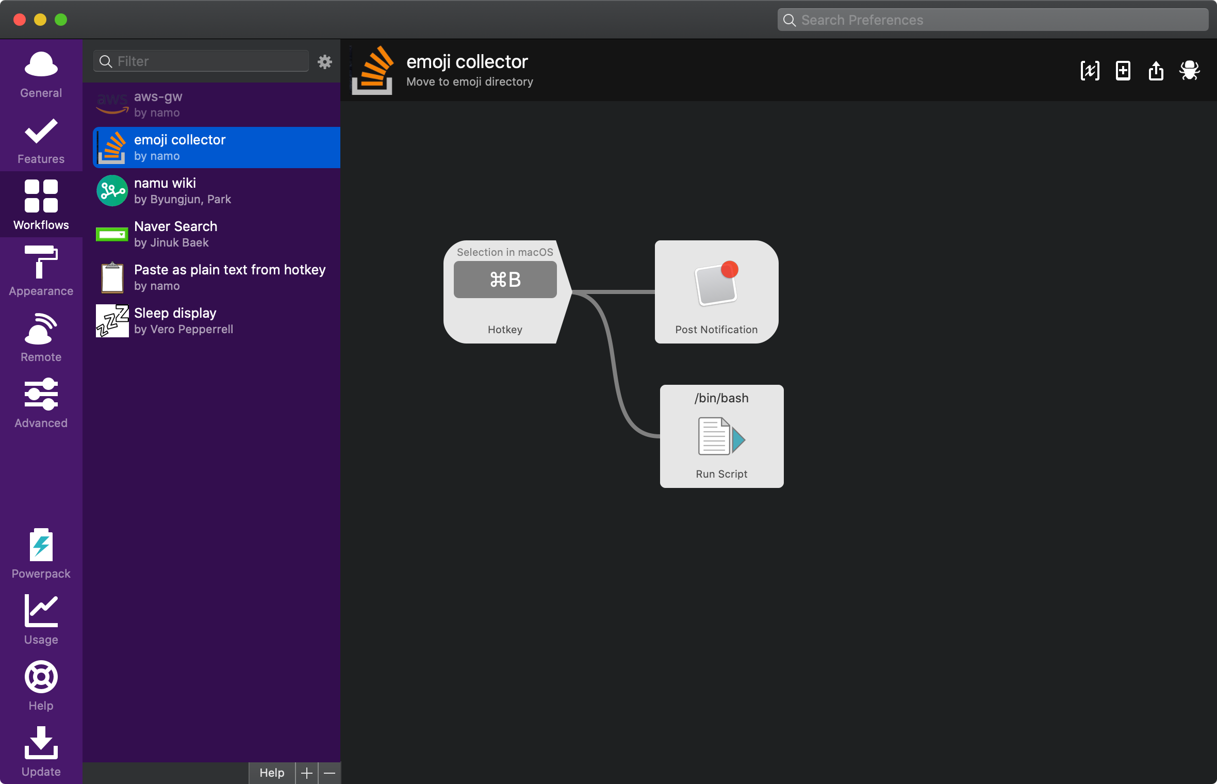
Task: Open the workflow list gear menu
Action: tap(324, 62)
